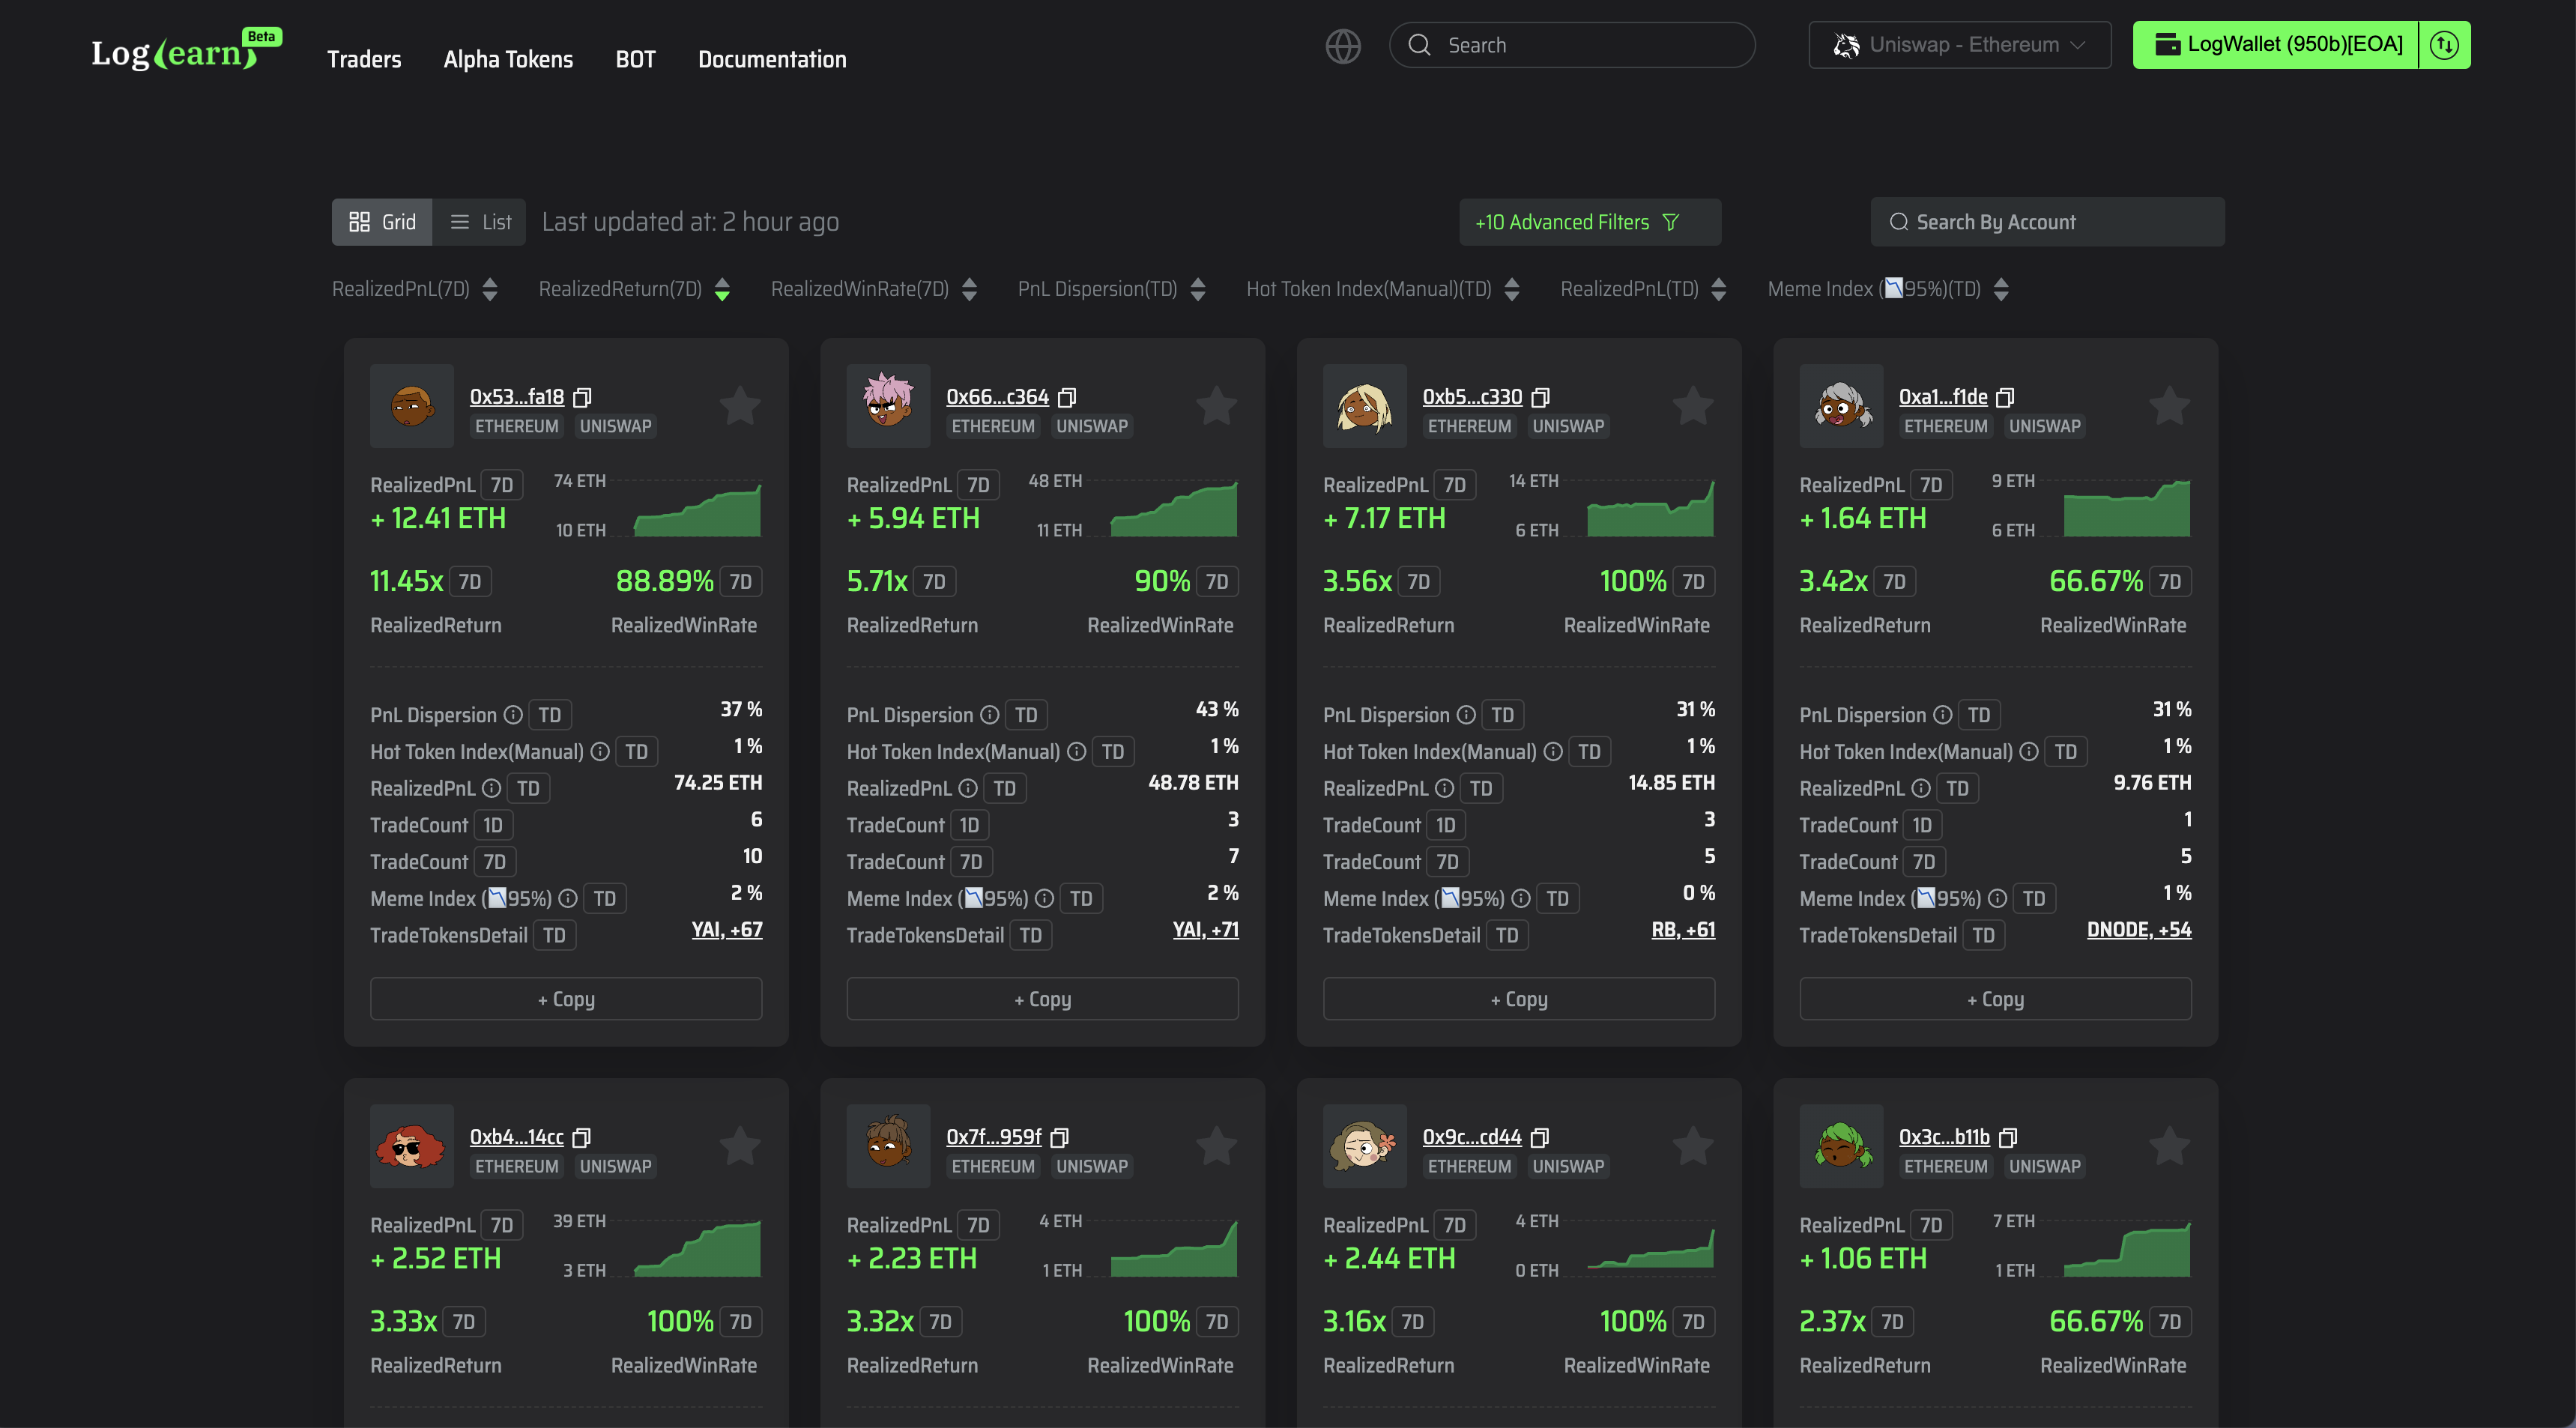Favorite trader 0x9c...cd44 with star

[x=1693, y=1146]
